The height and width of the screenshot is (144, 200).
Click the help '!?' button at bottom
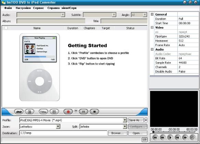point(145,140)
